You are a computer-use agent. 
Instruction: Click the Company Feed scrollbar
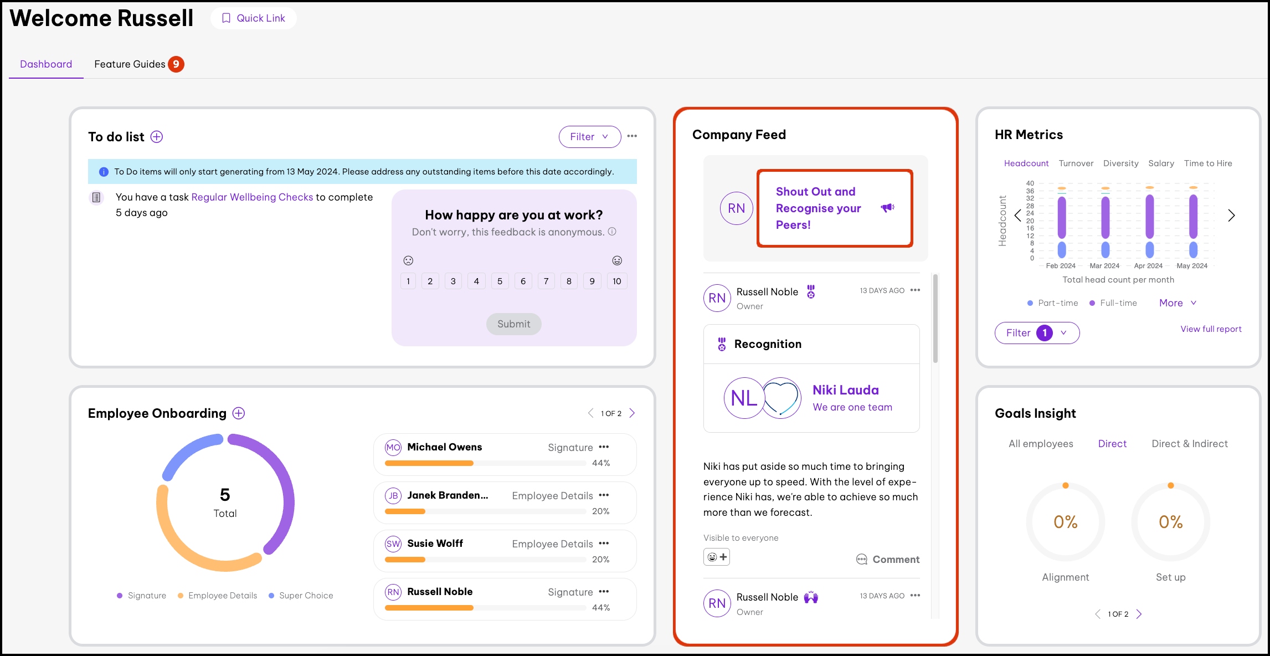tap(935, 319)
